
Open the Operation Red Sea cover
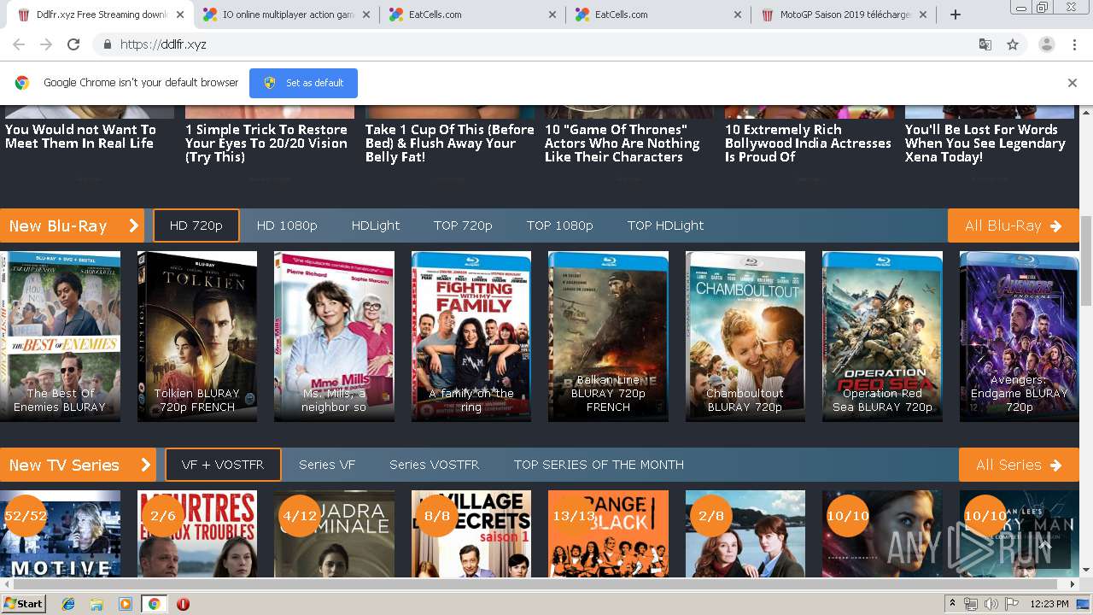pyautogui.click(x=882, y=336)
